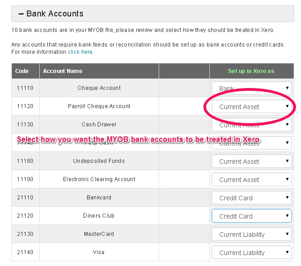301x266 pixels.
Task: Open dropdown for Cheque Account
Action: [x=251, y=88]
